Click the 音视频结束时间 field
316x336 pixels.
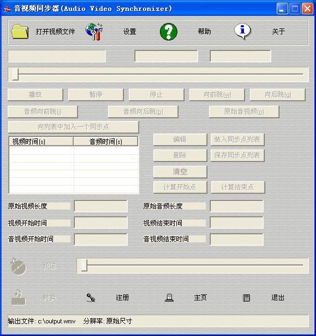237,239
